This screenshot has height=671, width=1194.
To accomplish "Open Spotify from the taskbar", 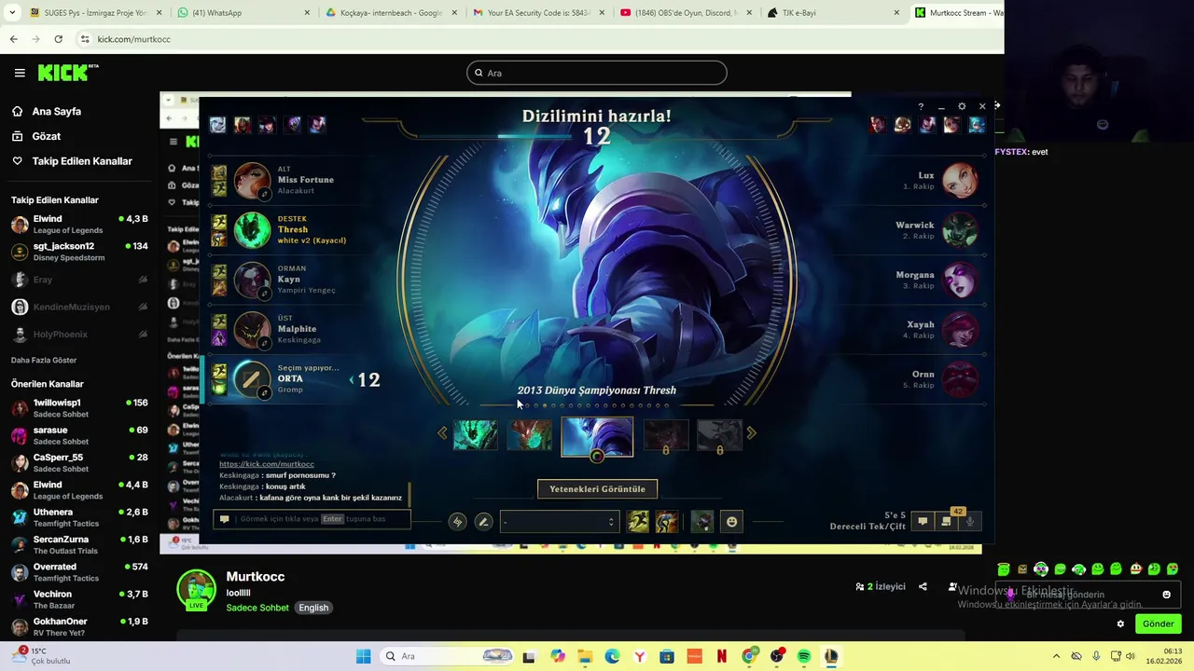I will (803, 656).
